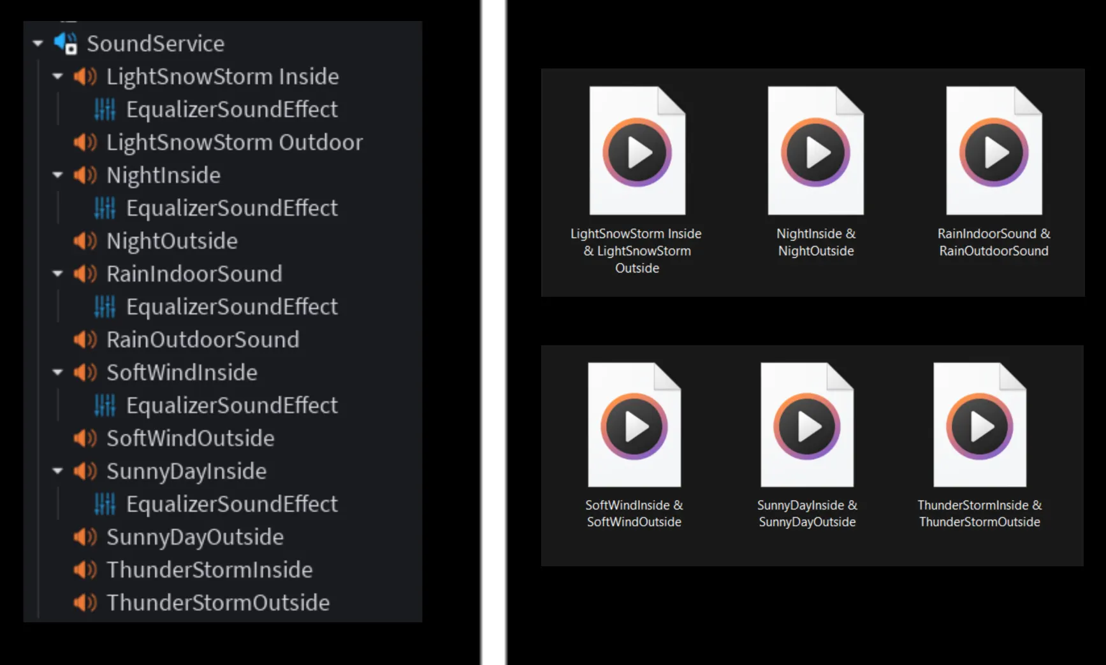The width and height of the screenshot is (1106, 665).
Task: Open the ThunderStormInside & ThunderStormOutside file
Action: pos(980,427)
